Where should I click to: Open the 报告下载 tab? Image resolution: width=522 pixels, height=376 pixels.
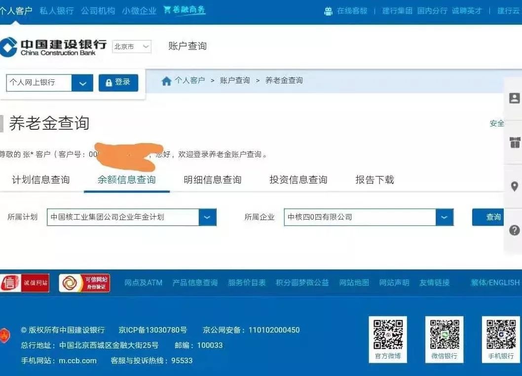(x=375, y=180)
